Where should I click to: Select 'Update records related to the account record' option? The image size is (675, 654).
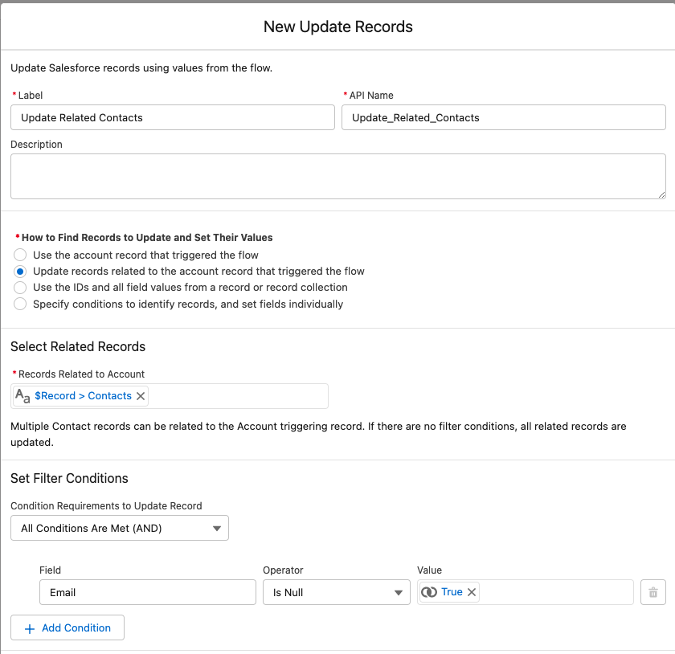pyautogui.click(x=20, y=272)
